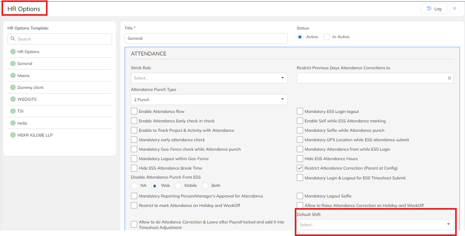
Task: Check Hide ESS Attendance Break Time
Action: [134, 168]
